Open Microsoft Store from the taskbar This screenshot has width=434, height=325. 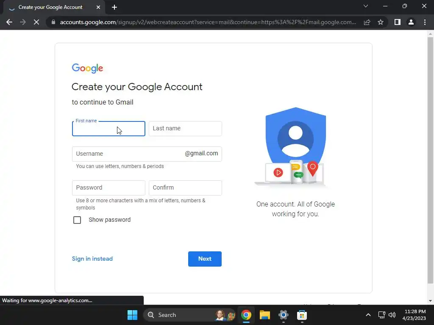pyautogui.click(x=302, y=315)
